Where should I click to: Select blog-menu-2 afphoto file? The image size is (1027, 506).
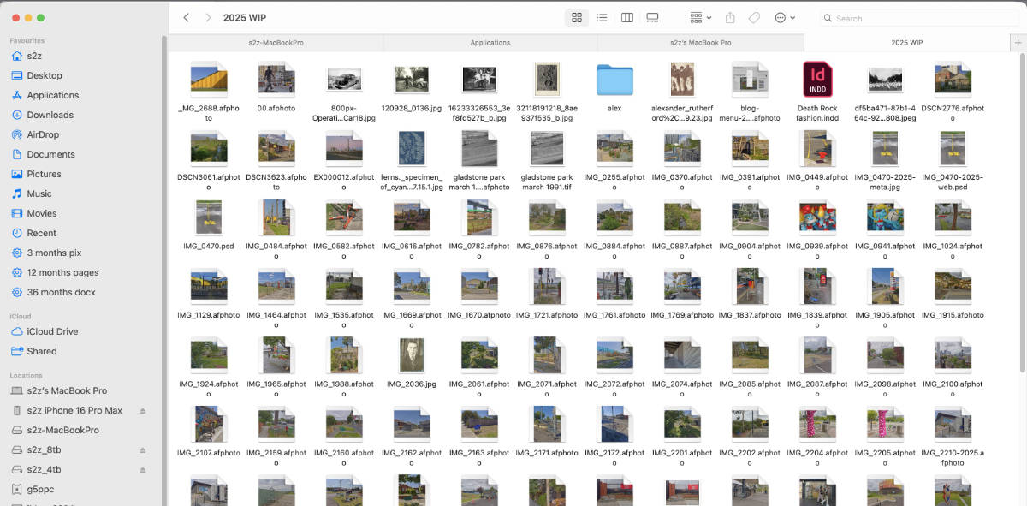pyautogui.click(x=750, y=80)
